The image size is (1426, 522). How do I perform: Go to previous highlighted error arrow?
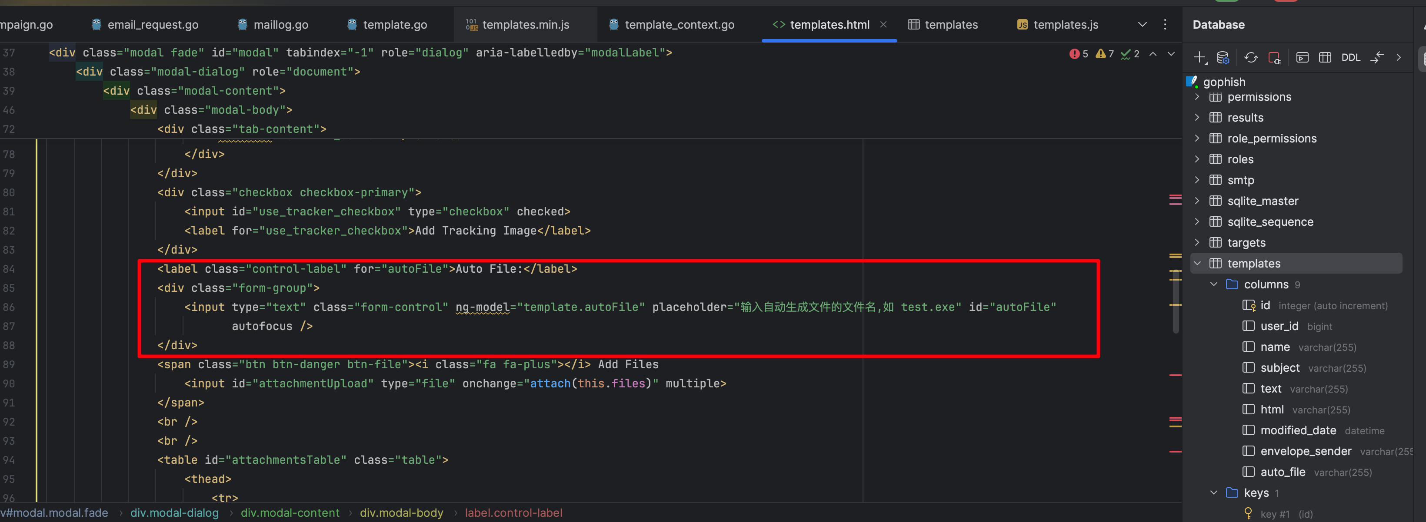click(x=1153, y=54)
